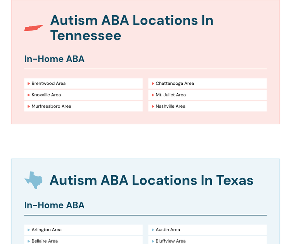Open the Brentwood Area link
The image size is (291, 244).
tap(48, 84)
